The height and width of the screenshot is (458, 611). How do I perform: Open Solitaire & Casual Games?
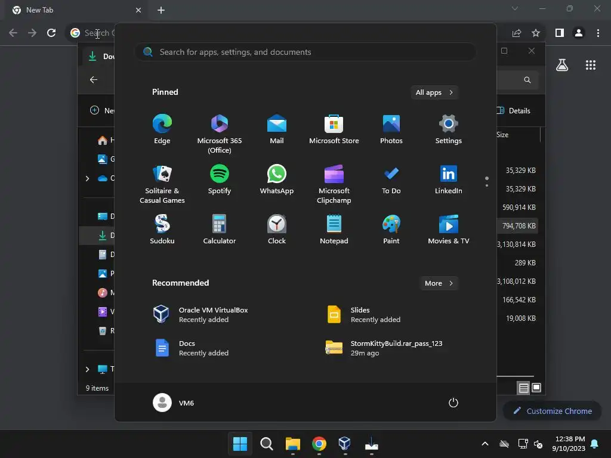click(x=162, y=184)
